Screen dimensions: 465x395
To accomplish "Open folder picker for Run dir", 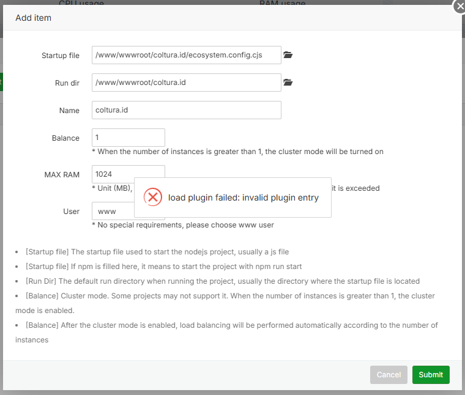I will [x=288, y=83].
